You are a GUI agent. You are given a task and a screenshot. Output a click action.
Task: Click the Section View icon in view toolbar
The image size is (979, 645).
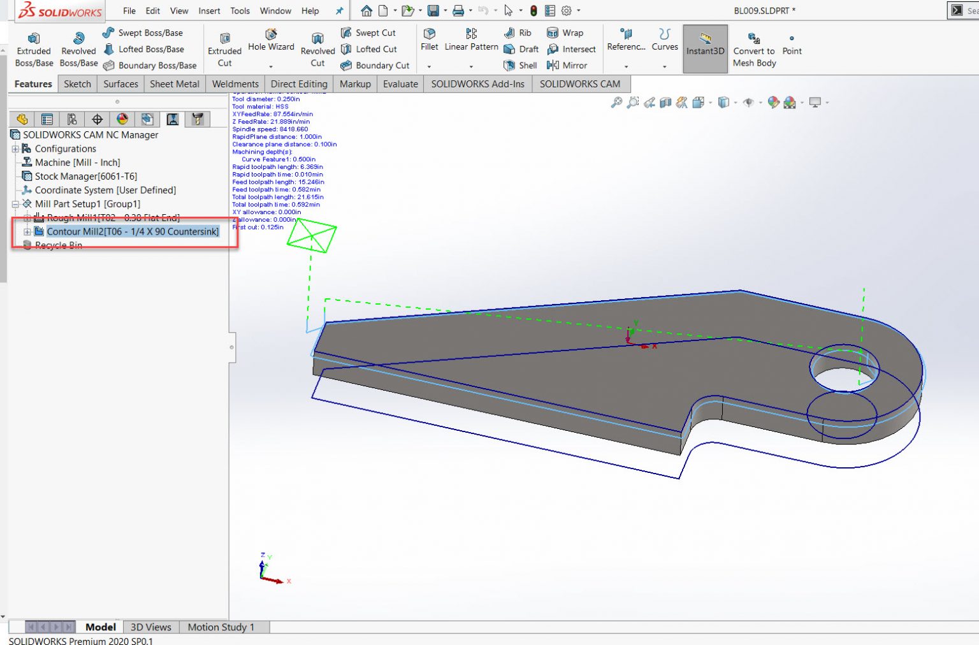[665, 103]
